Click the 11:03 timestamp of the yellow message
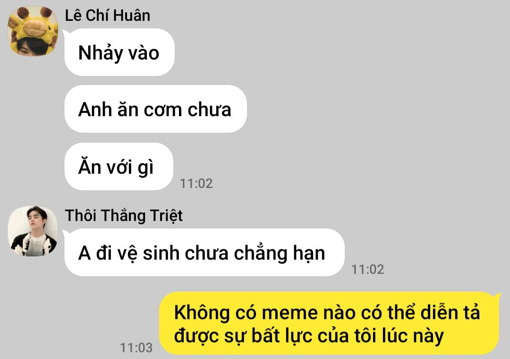The height and width of the screenshot is (359, 510). [136, 348]
